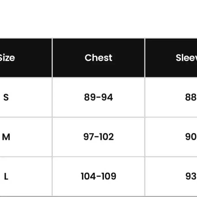This screenshot has width=197, height=197.
Task: Pick the chest range for size Large
Action: point(99,176)
